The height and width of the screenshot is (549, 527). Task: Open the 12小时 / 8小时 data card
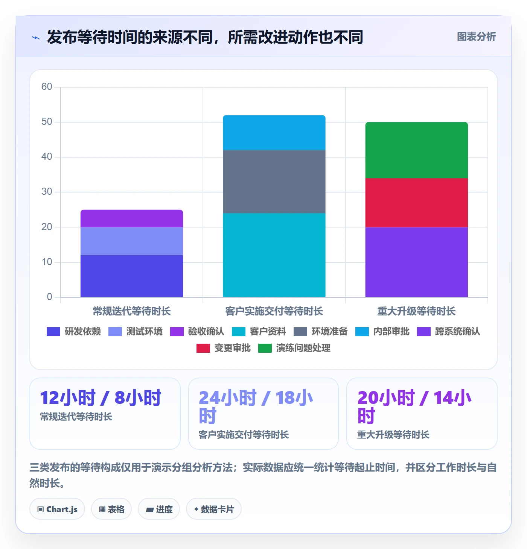(x=105, y=414)
